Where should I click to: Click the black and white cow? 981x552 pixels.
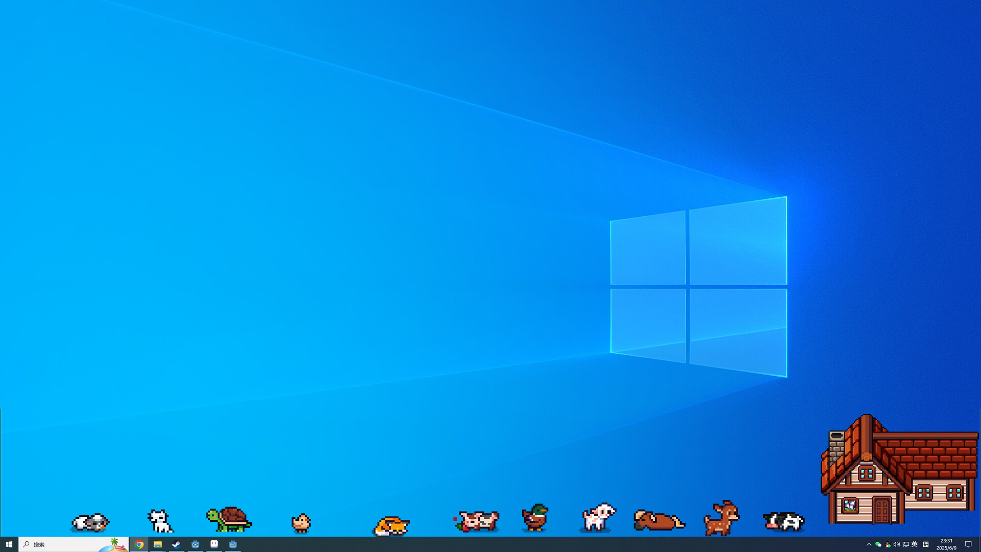784,521
